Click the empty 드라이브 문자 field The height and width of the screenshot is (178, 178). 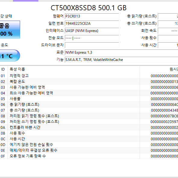pyautogui.click(x=92, y=45)
